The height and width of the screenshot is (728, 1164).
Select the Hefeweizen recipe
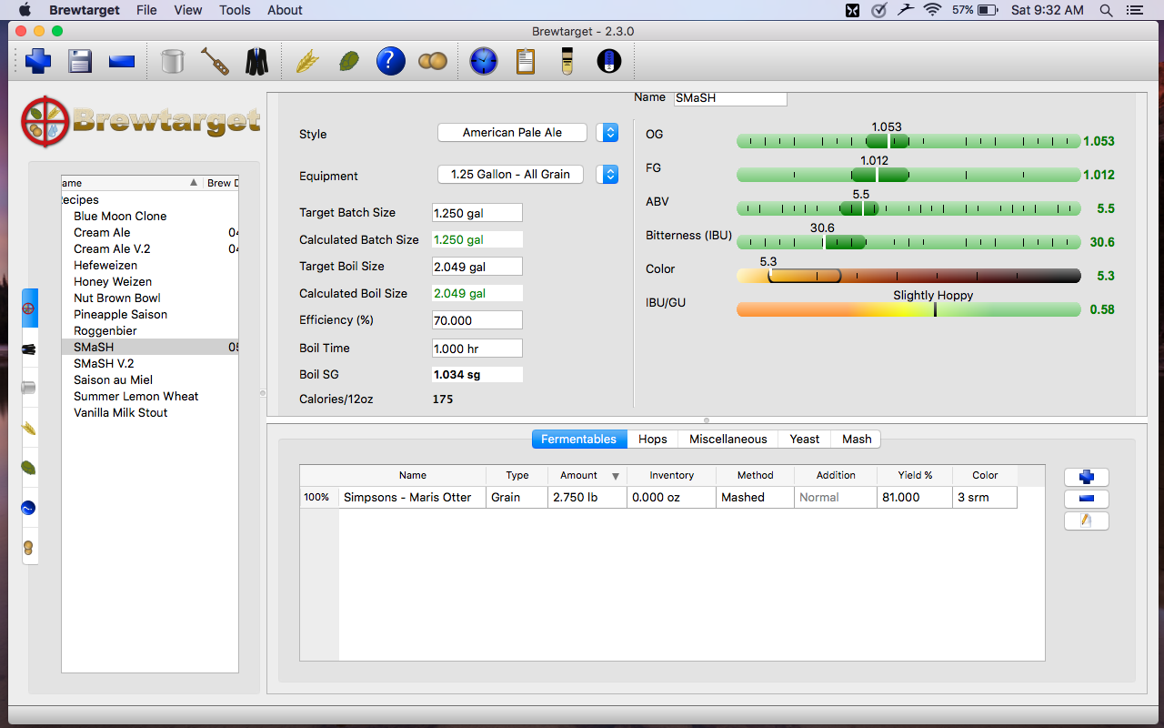(x=105, y=266)
